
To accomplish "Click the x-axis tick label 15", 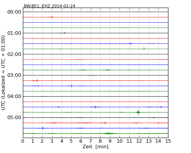I will (168, 141).
